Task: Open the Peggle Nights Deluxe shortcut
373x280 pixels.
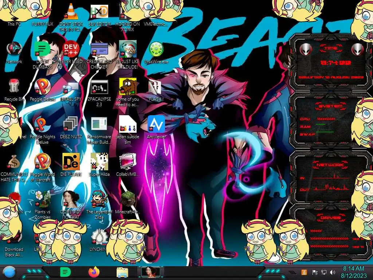Action: 42,131
